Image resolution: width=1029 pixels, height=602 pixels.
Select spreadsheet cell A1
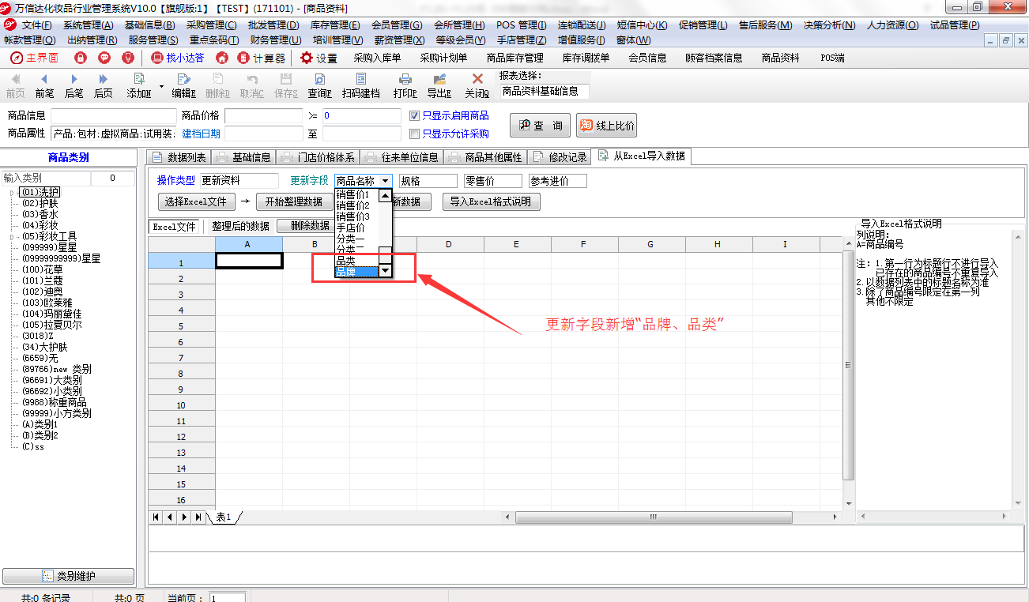click(x=249, y=260)
